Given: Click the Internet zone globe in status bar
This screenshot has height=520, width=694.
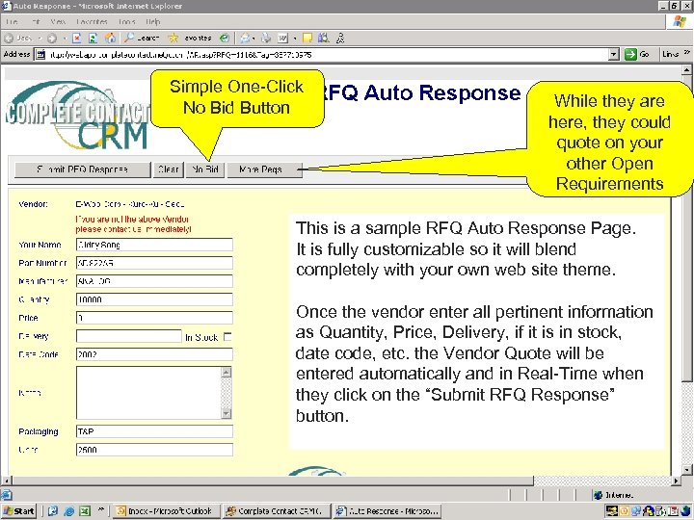Looking at the screenshot, I should pyautogui.click(x=598, y=495).
